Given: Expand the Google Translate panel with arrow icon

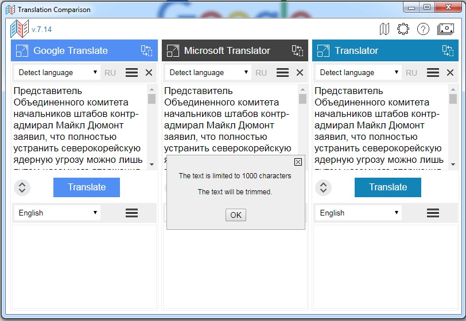Looking at the screenshot, I should 22,50.
